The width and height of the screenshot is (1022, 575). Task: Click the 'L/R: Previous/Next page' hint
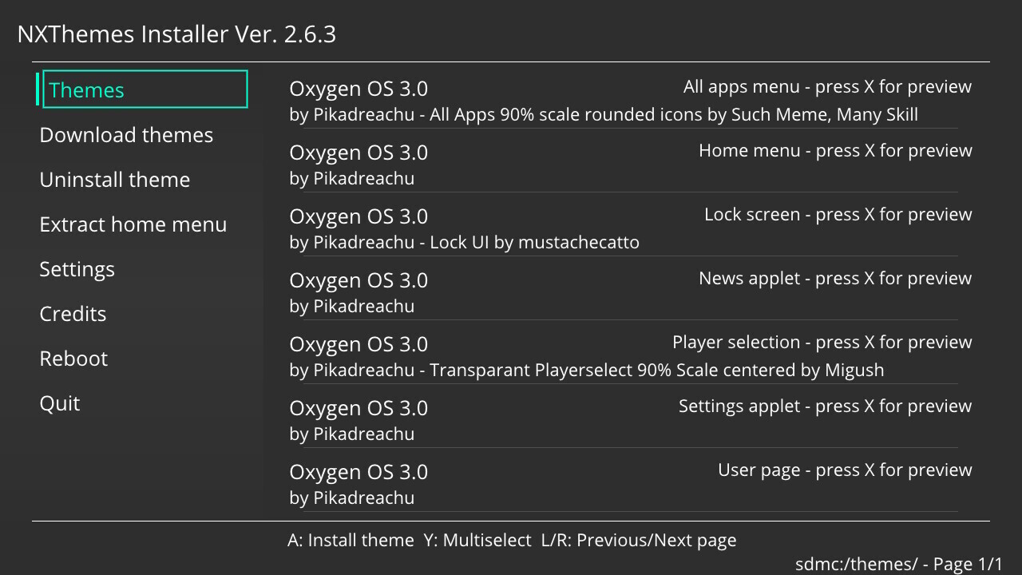click(639, 541)
